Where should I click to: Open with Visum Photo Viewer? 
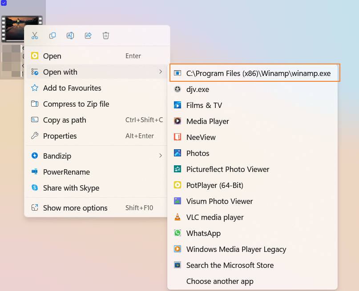253,201
